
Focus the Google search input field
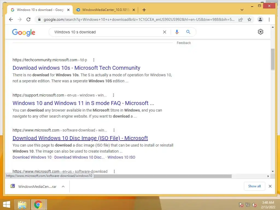coord(107,32)
